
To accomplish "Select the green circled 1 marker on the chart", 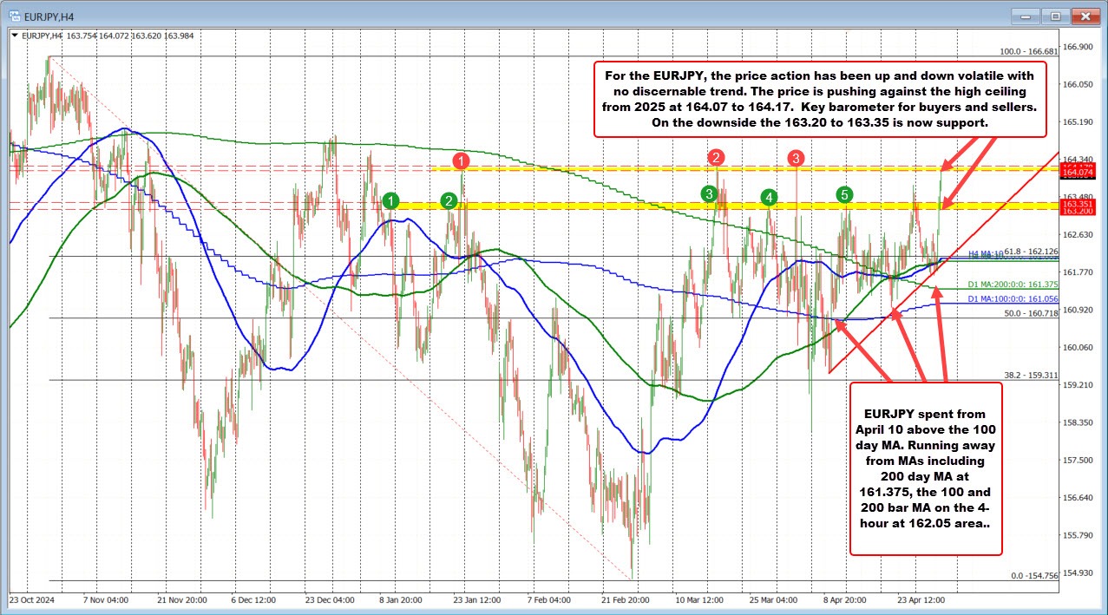I will [x=390, y=200].
